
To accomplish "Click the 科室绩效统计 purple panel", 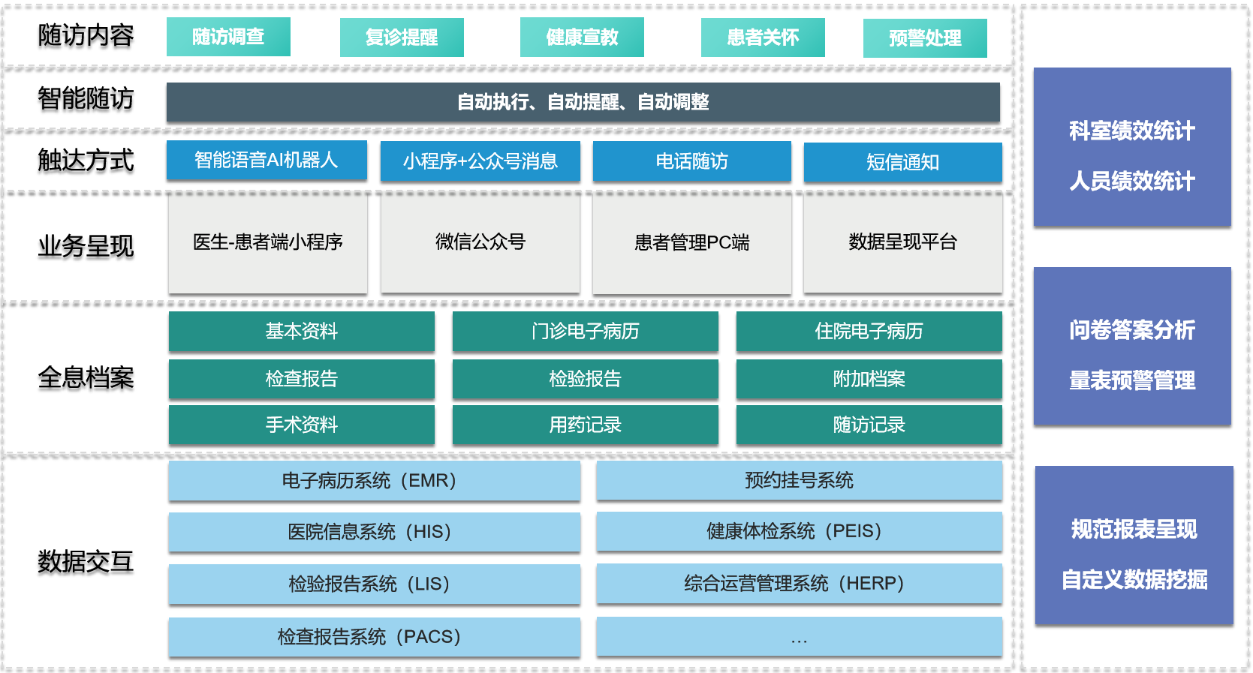I will [x=1131, y=131].
